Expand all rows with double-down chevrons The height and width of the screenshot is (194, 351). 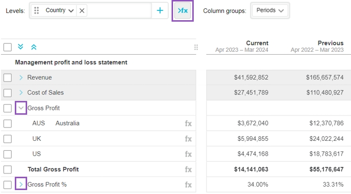(20, 47)
